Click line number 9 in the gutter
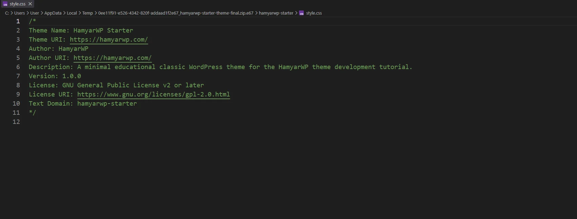The width and height of the screenshot is (577, 219). pyautogui.click(x=18, y=94)
